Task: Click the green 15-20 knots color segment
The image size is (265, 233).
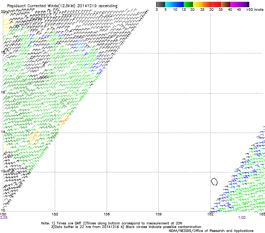Action: click(x=188, y=4)
